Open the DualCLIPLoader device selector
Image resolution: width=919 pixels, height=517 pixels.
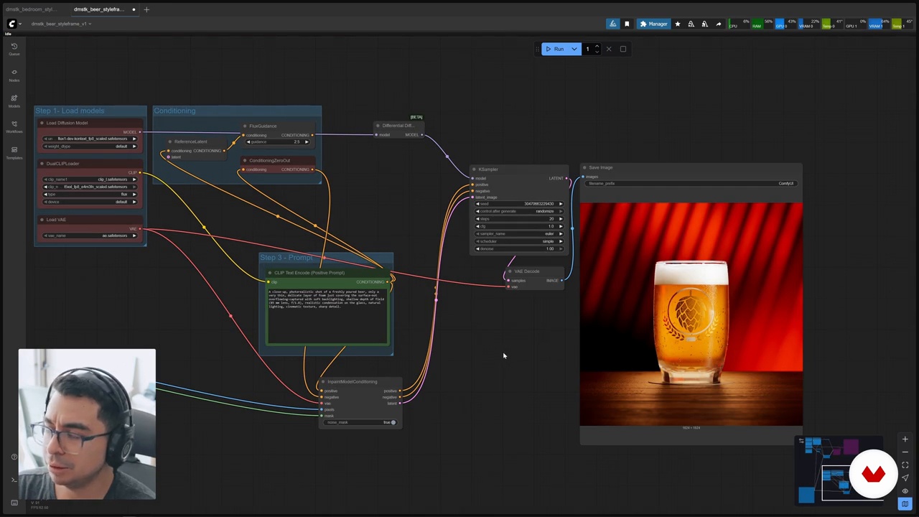[90, 202]
